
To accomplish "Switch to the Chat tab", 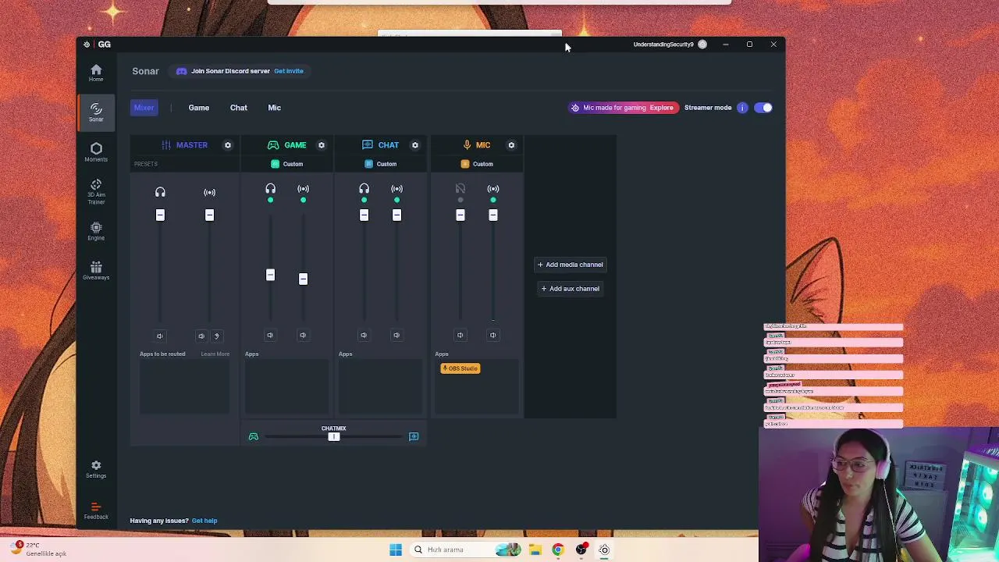I will (239, 108).
